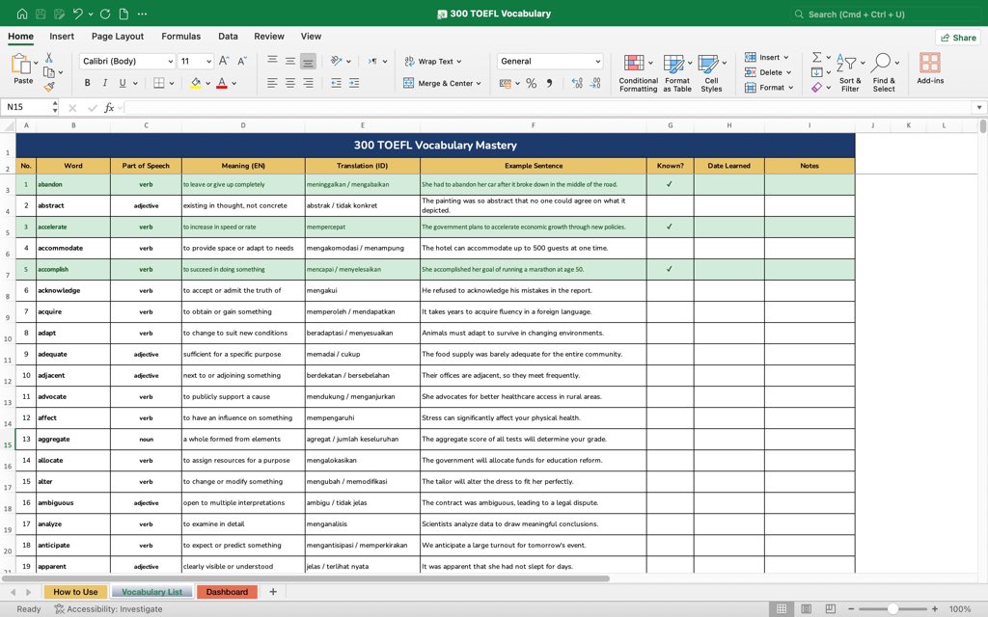
Task: Click the Cut scissors icon
Action: coord(49,58)
